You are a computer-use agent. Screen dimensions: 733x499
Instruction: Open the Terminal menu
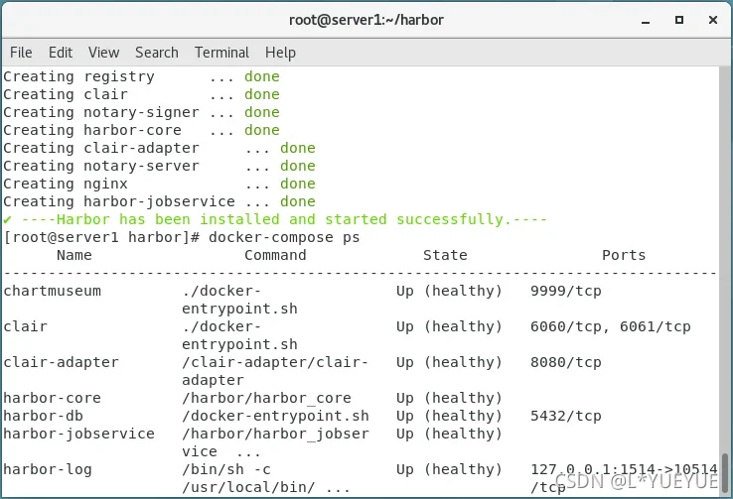point(221,53)
